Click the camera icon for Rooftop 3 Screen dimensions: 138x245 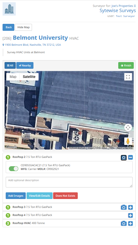124,207
